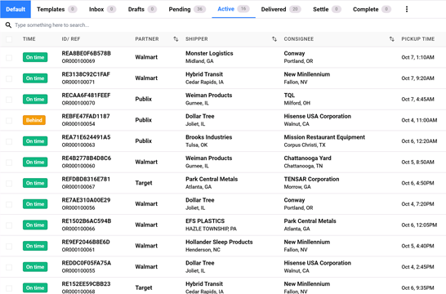Select shipper Park Central Metals
This screenshot has height=294, width=446.
coord(212,179)
